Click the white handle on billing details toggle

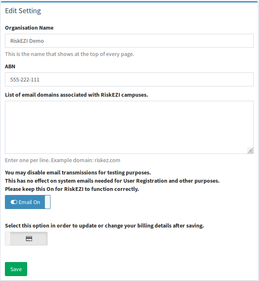[8, 239]
